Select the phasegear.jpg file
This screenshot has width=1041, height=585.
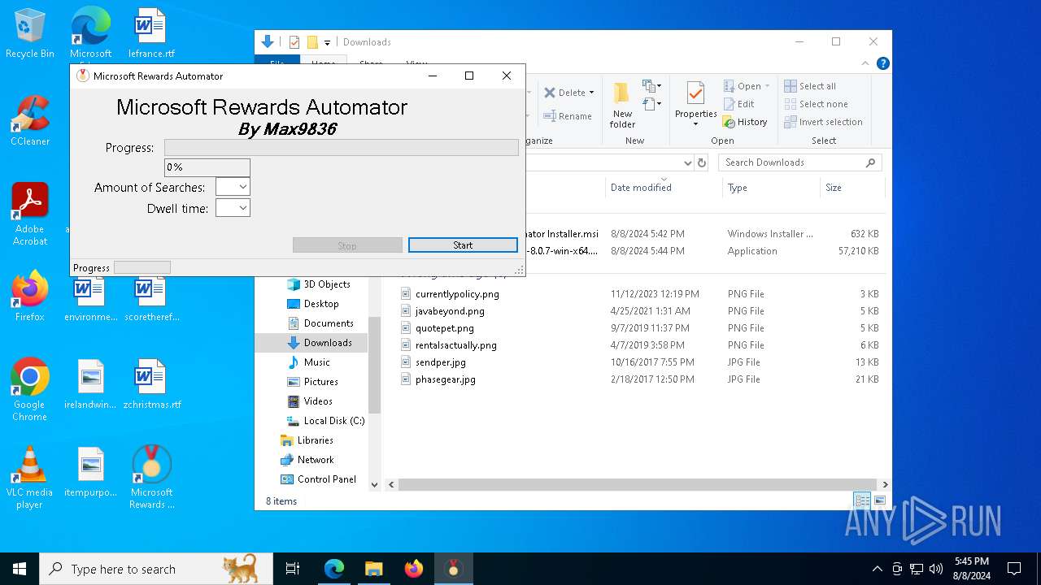pyautogui.click(x=445, y=379)
